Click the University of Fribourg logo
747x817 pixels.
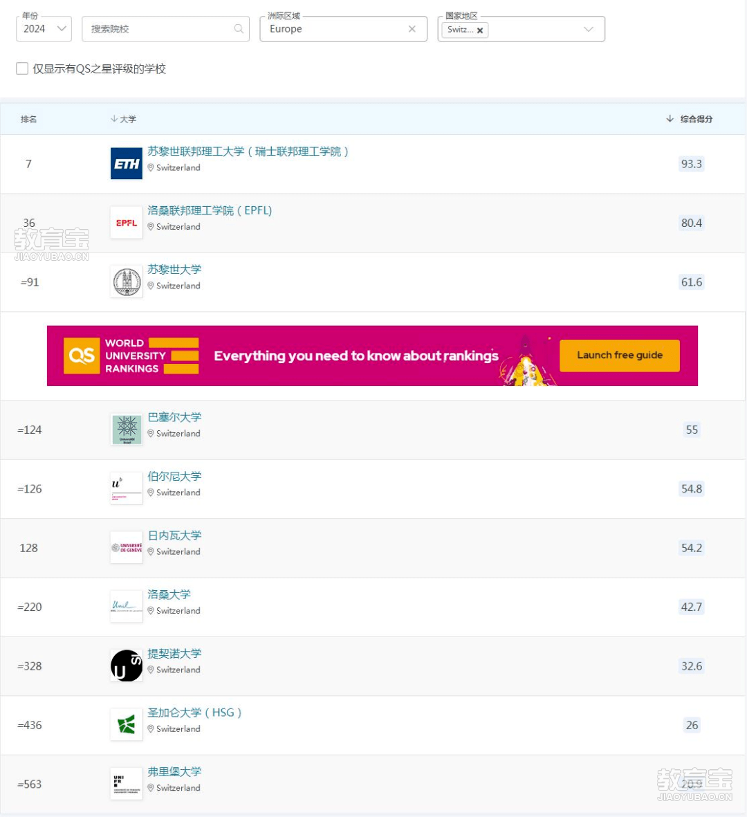126,784
